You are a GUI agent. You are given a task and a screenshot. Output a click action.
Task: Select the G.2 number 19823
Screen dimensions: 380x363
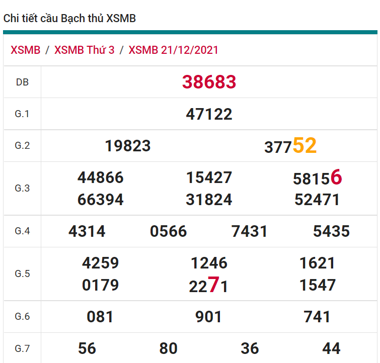tap(128, 146)
